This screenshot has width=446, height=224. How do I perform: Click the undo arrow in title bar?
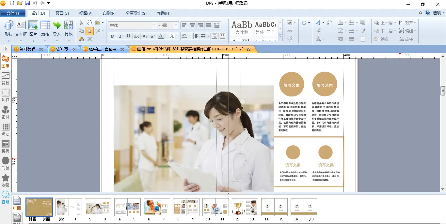[35, 3]
